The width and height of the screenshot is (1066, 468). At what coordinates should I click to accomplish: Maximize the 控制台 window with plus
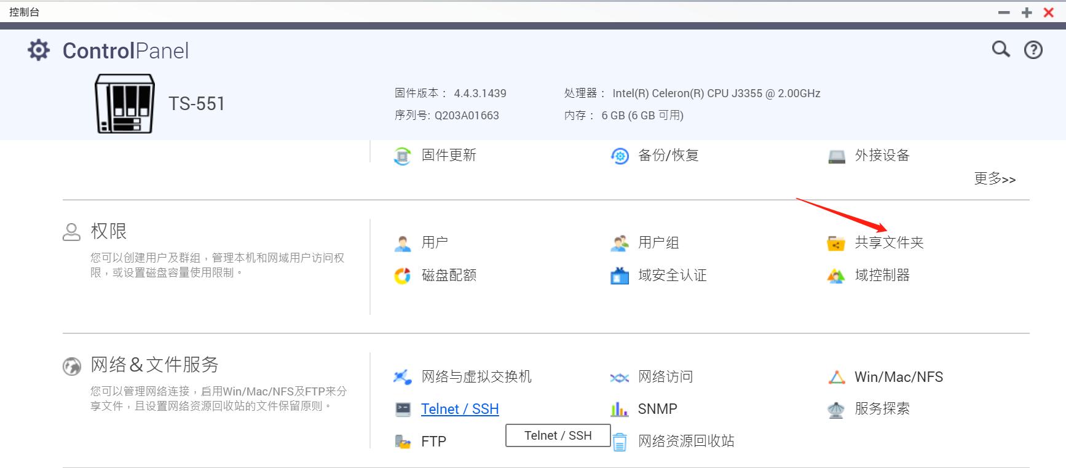tap(1027, 12)
